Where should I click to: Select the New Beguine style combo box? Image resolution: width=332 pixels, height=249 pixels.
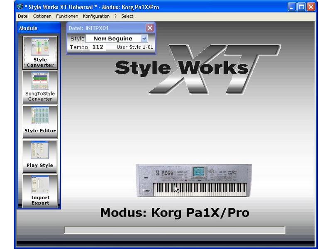click(113, 39)
